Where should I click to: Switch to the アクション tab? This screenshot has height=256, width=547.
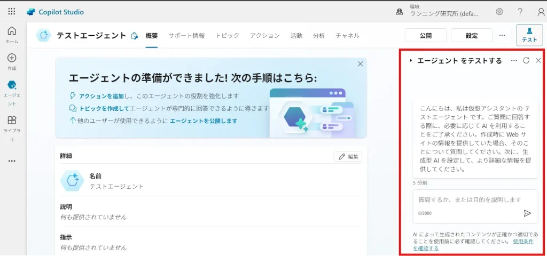point(264,36)
